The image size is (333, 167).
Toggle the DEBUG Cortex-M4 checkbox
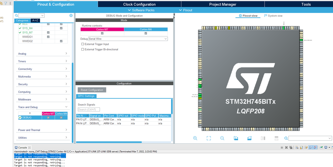(x=61, y=117)
